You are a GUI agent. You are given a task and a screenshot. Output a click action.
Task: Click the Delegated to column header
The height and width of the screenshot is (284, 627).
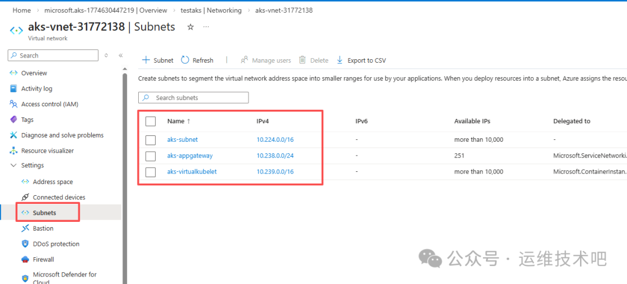click(x=571, y=121)
